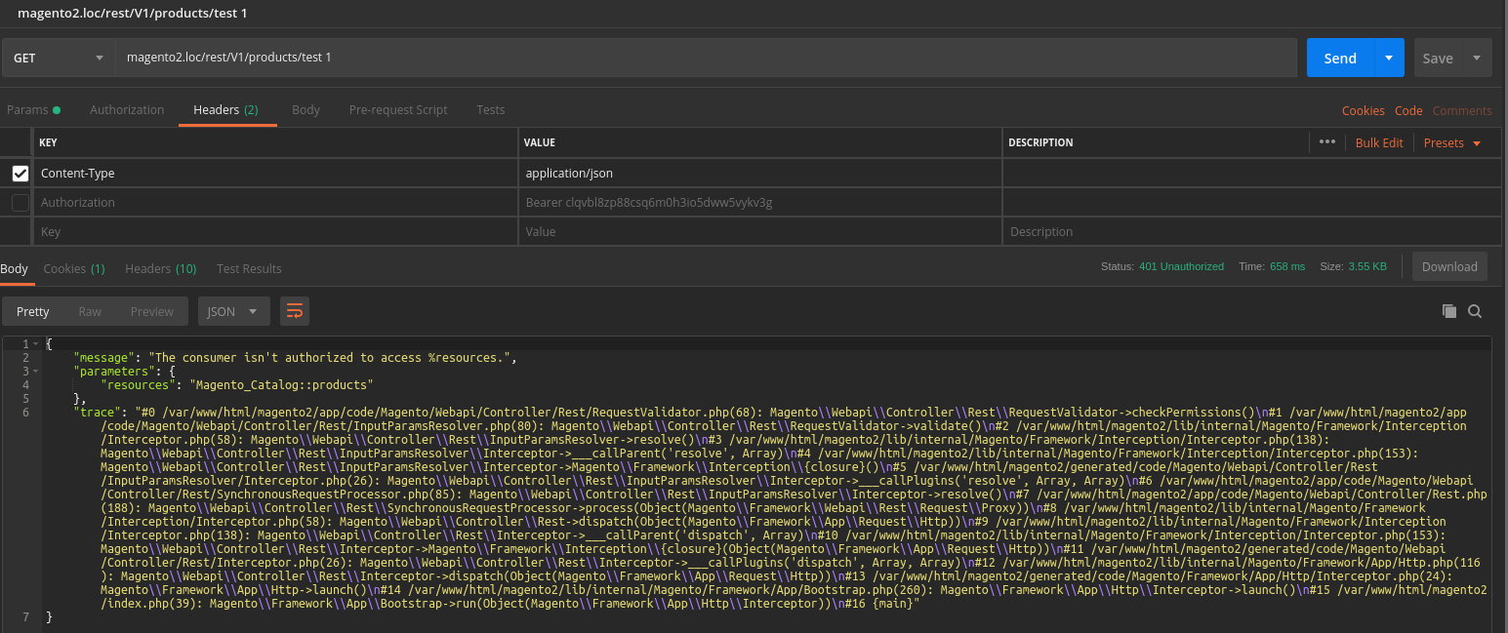The image size is (1508, 633).
Task: Open the Comments link
Action: point(1462,110)
